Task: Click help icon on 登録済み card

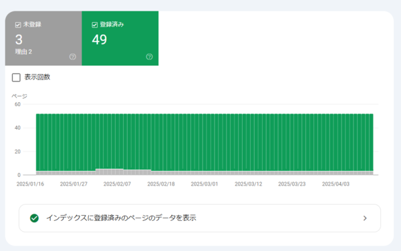Action: tap(149, 57)
